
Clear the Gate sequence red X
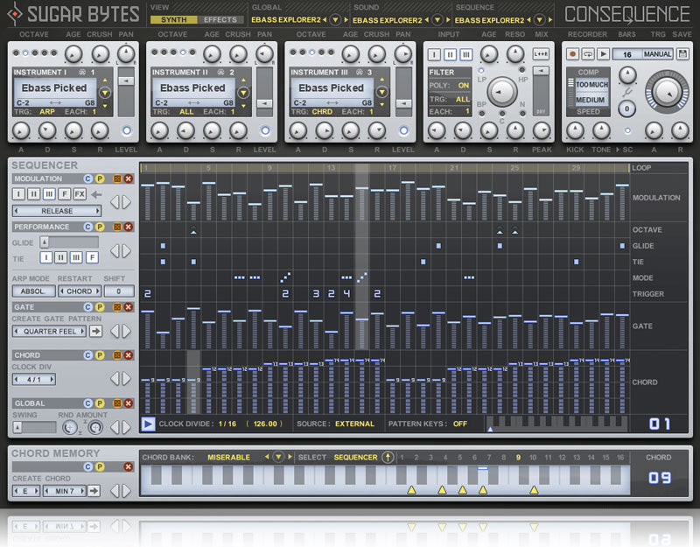coord(129,307)
